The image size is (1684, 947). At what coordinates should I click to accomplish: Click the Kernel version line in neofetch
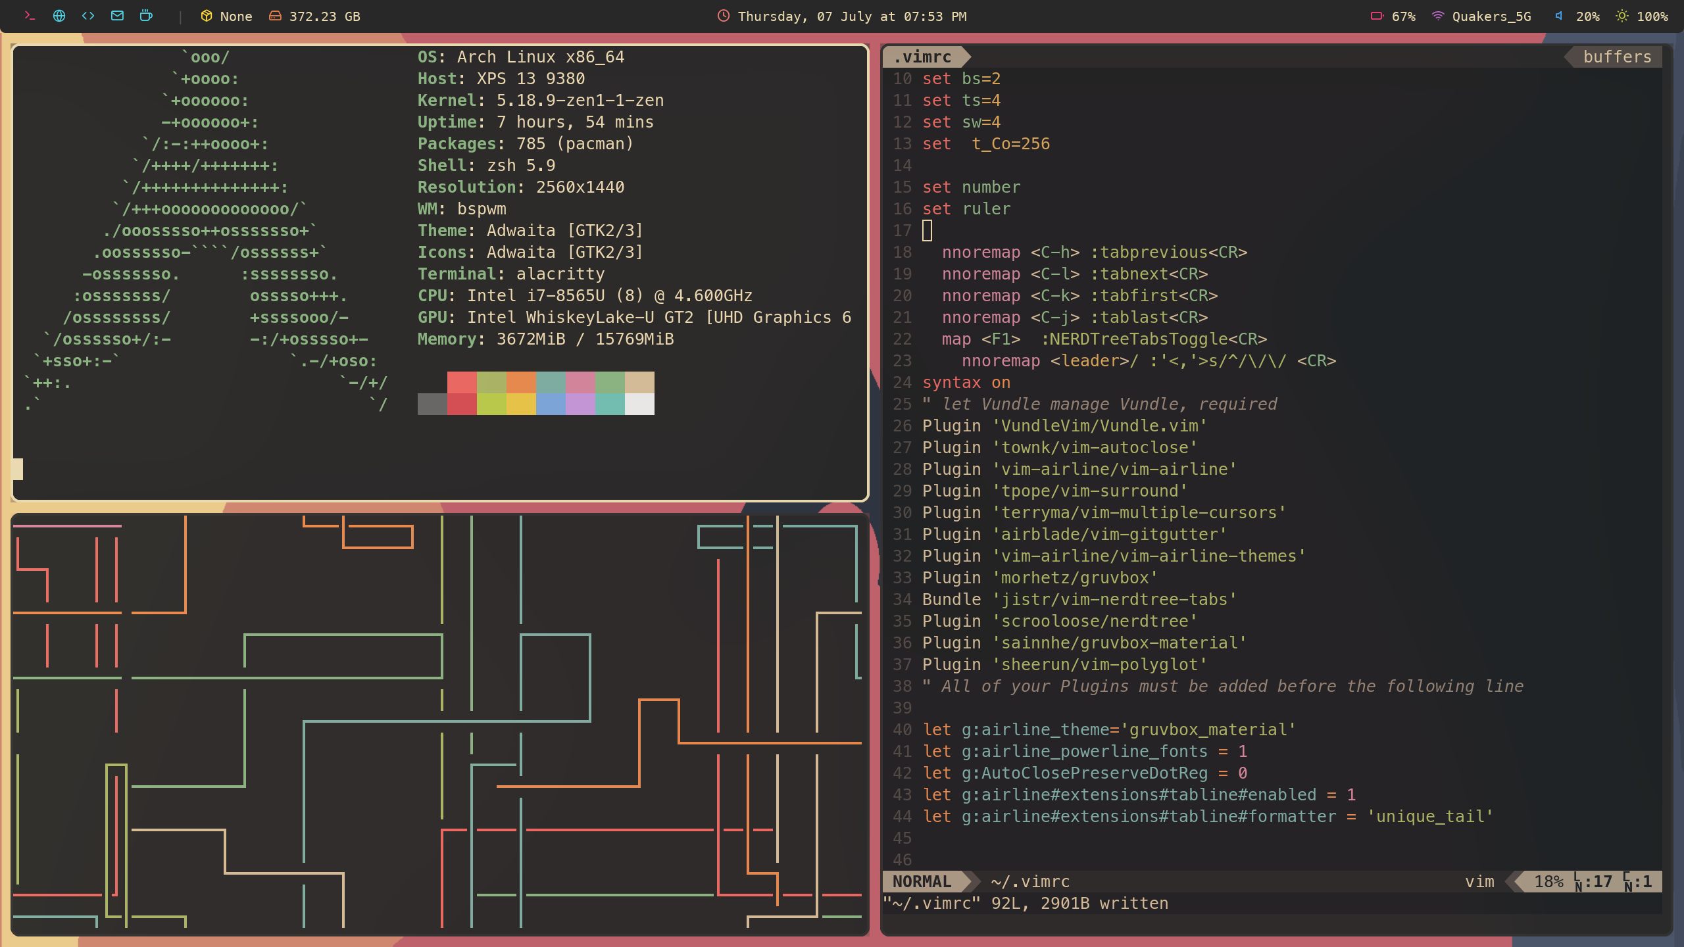coord(541,101)
